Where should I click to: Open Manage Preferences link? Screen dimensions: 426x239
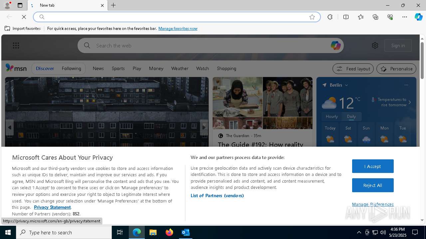373,204
